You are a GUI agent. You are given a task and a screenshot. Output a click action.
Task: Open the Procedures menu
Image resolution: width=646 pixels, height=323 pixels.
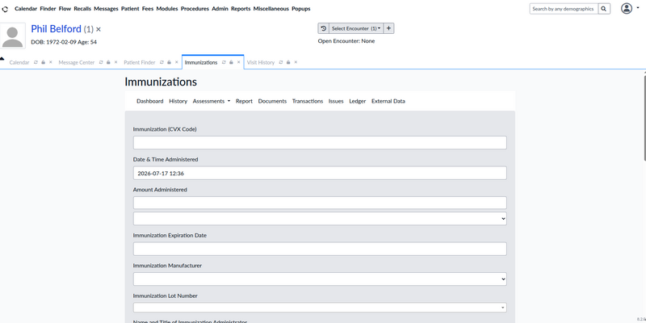(x=195, y=9)
